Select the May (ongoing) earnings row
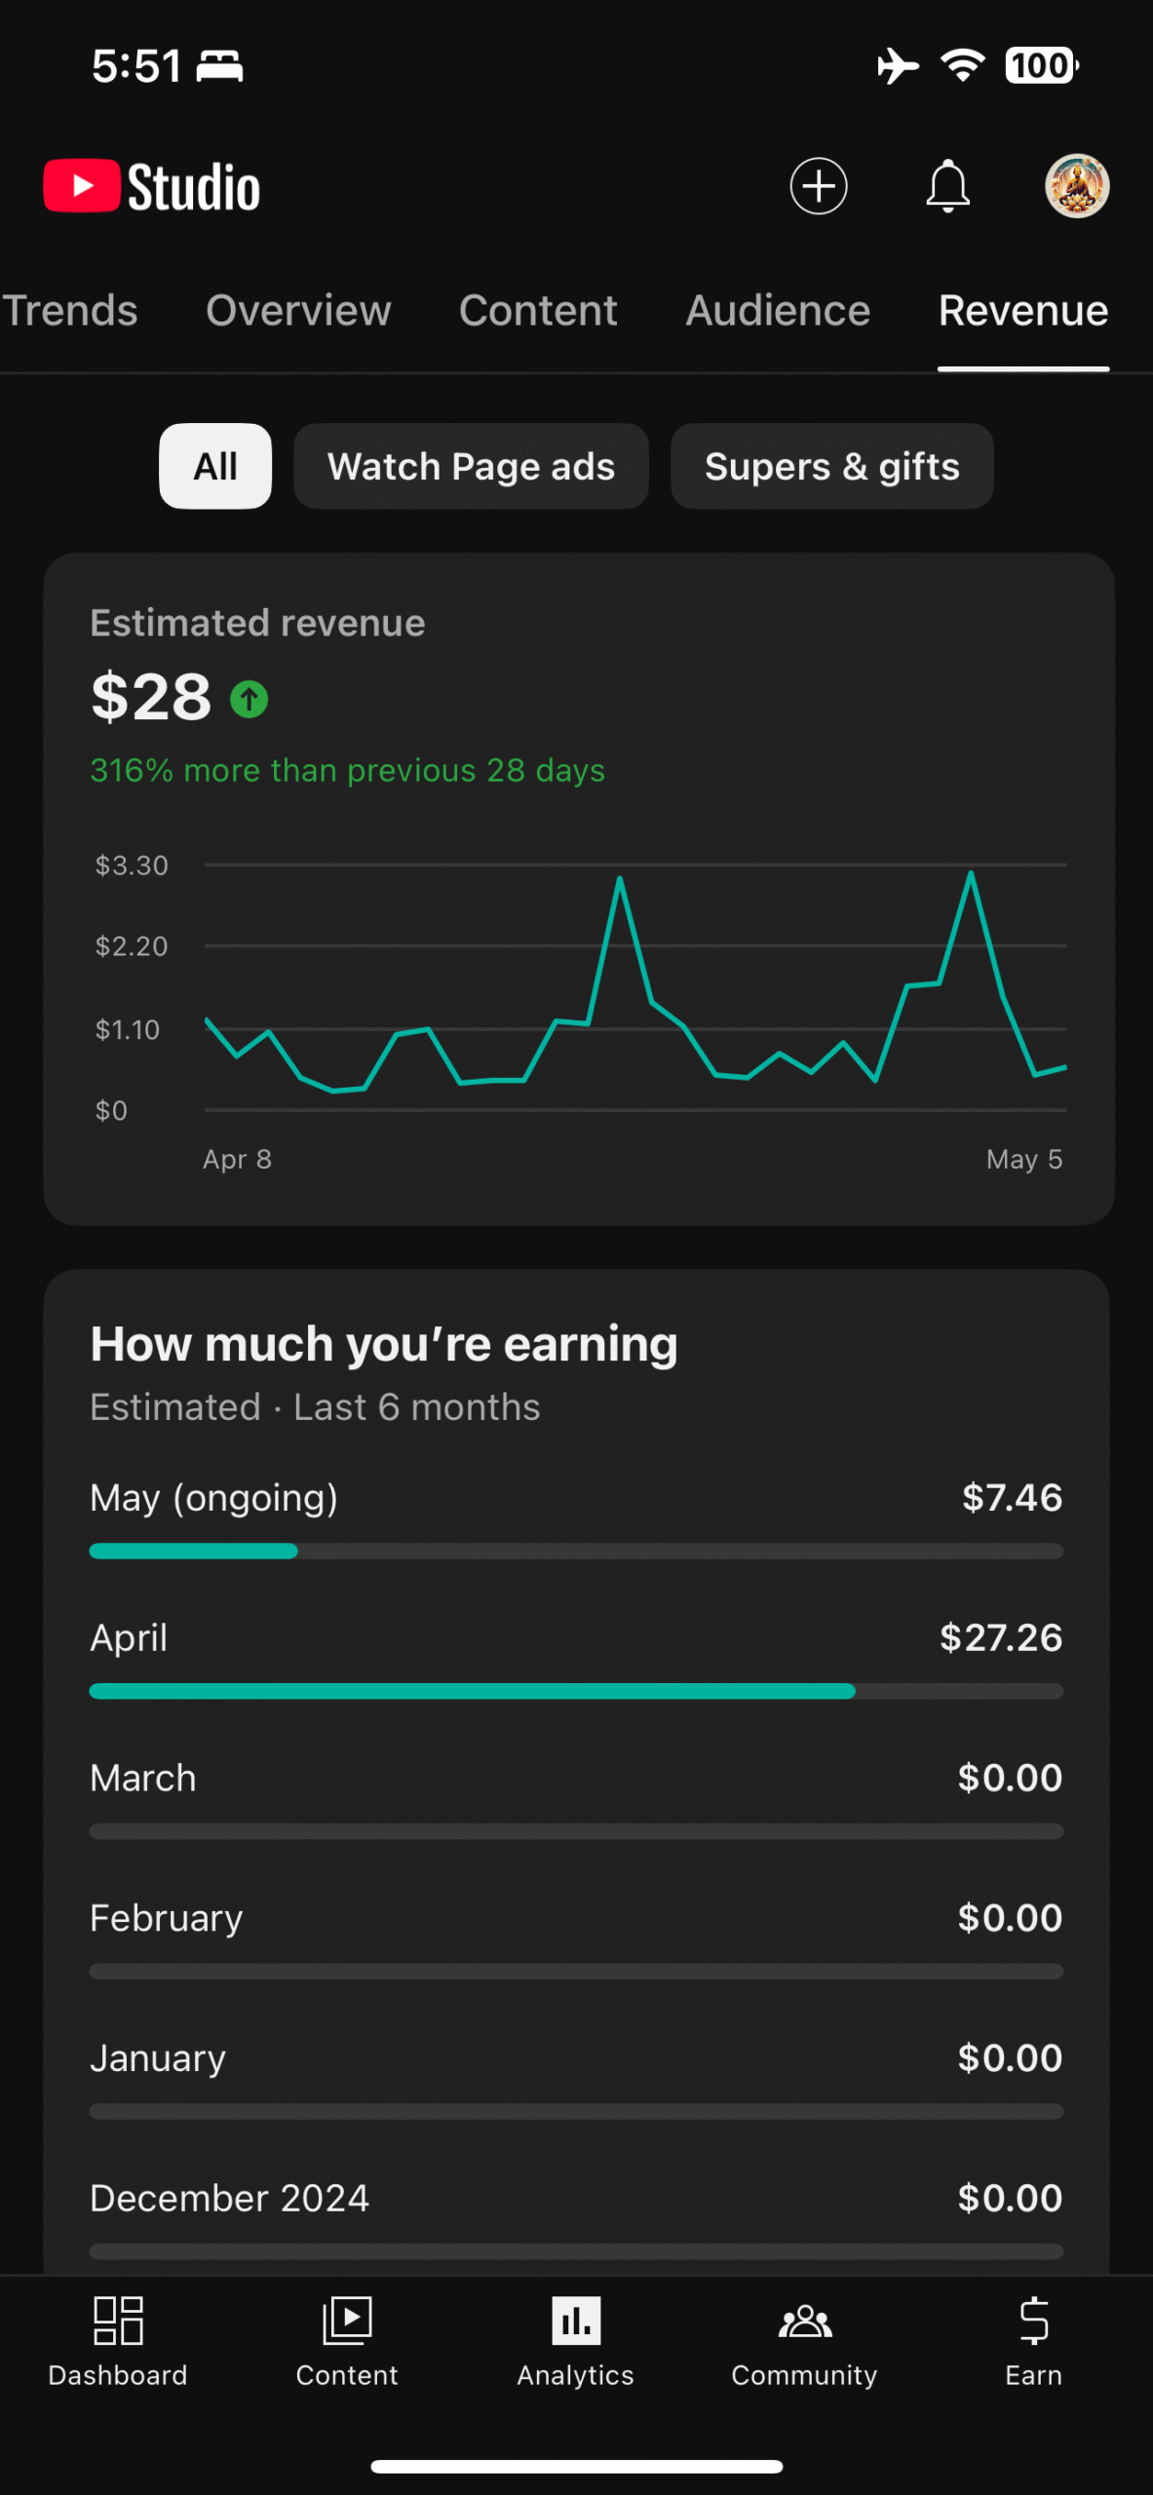1153x2495 pixels. (576, 1517)
